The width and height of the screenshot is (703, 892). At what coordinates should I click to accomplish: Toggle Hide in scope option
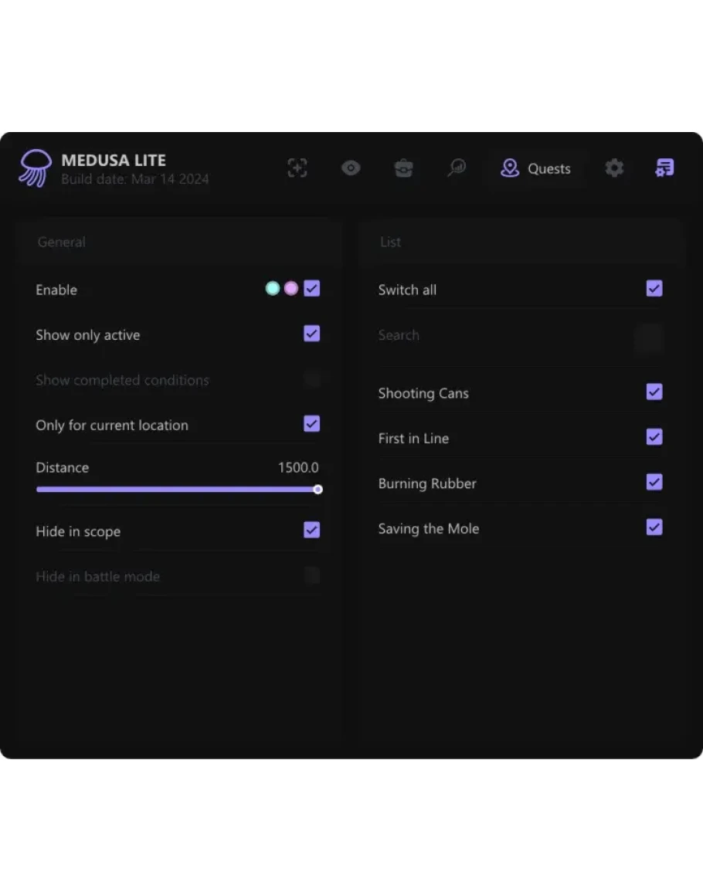pyautogui.click(x=311, y=530)
